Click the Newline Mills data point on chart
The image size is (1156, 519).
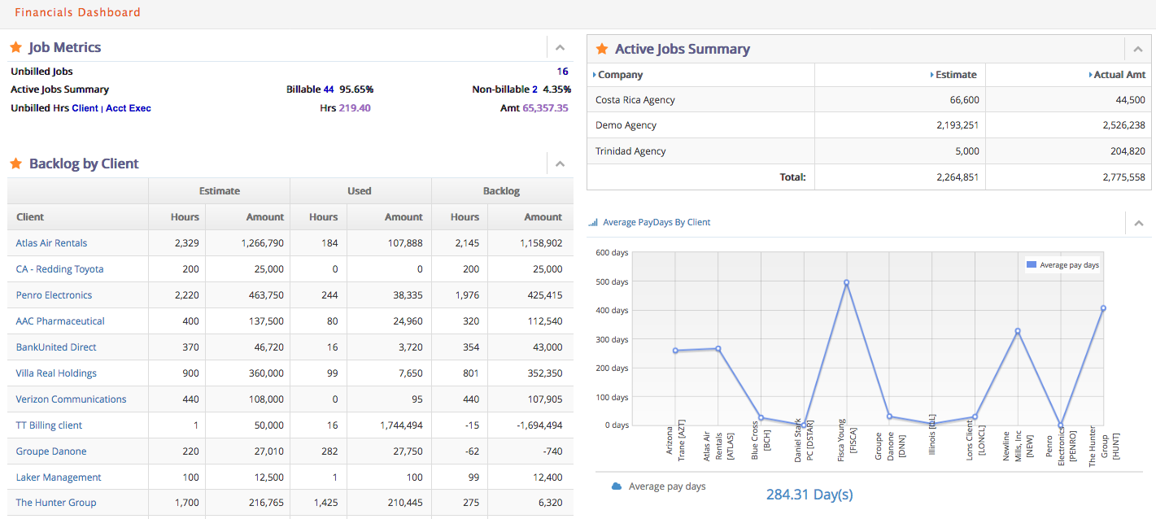1017,331
